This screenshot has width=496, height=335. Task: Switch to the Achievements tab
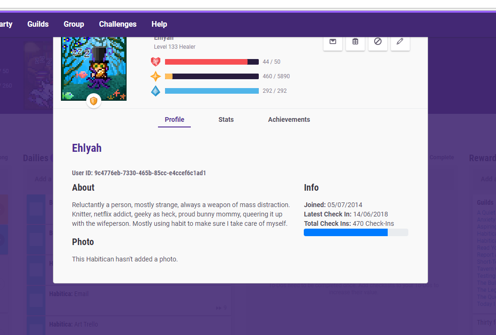pos(289,120)
